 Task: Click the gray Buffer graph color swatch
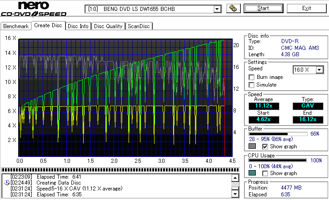pos(252,146)
